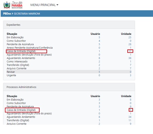Open Urgente user count 0

click(x=99, y=75)
